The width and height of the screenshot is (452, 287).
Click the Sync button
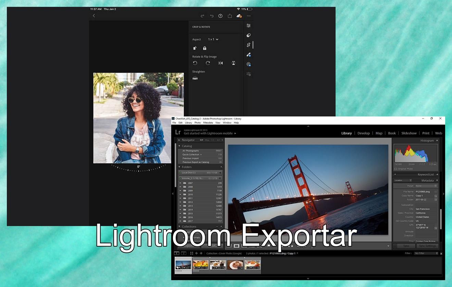tap(406, 246)
